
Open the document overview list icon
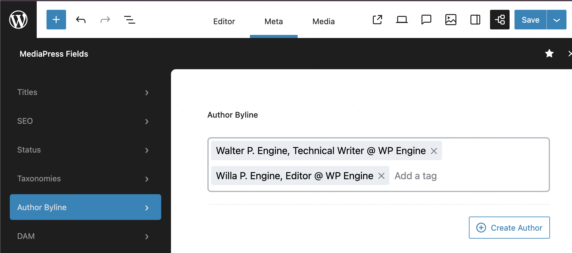pyautogui.click(x=129, y=20)
